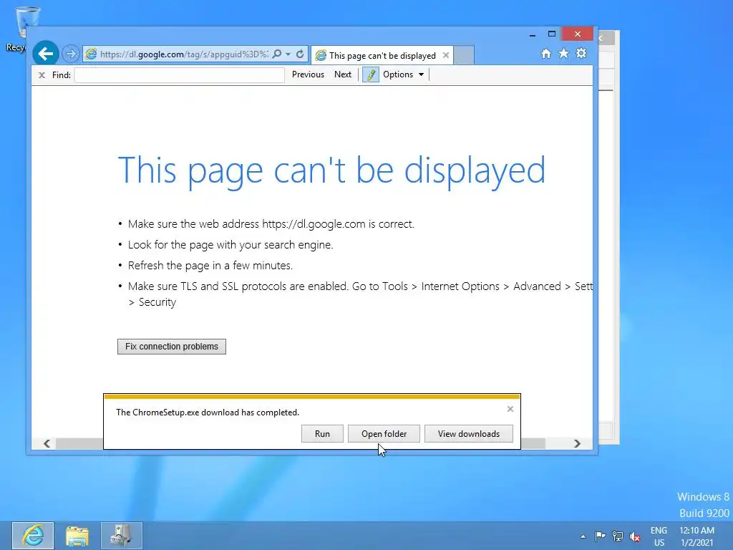
Task: Go back with the blue back arrow
Action: click(45, 53)
